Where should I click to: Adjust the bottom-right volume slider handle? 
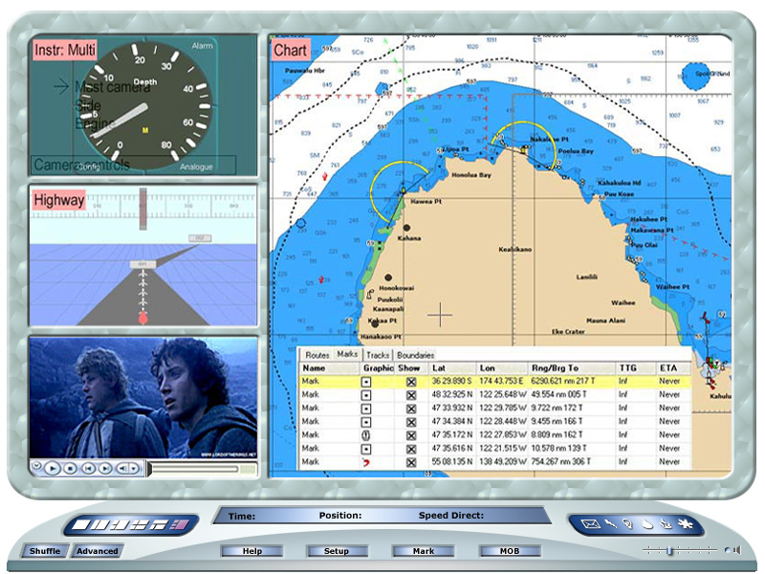pos(669,550)
